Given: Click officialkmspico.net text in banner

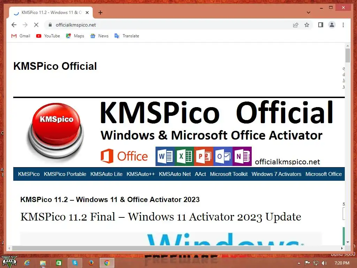Looking at the screenshot, I should tap(287, 162).
